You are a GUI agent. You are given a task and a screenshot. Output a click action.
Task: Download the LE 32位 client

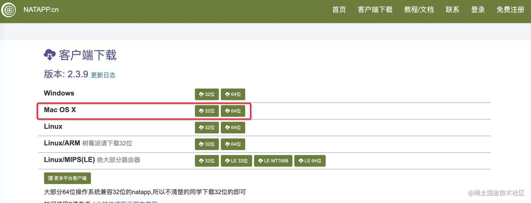pyautogui.click(x=236, y=161)
